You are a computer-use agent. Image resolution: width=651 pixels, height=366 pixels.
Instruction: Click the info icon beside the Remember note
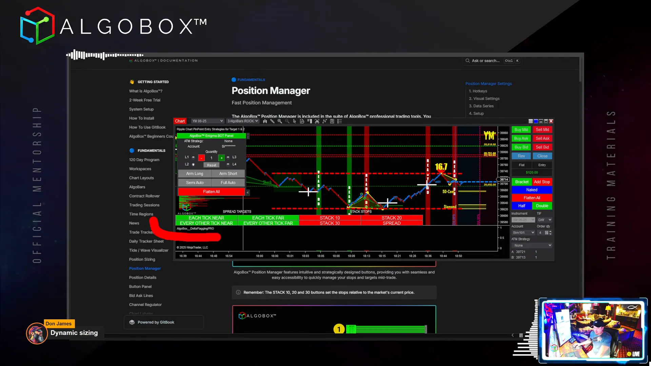point(238,292)
